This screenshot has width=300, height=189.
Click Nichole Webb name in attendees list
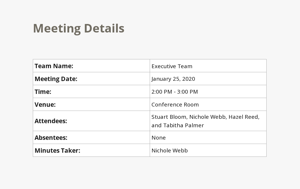(207, 117)
